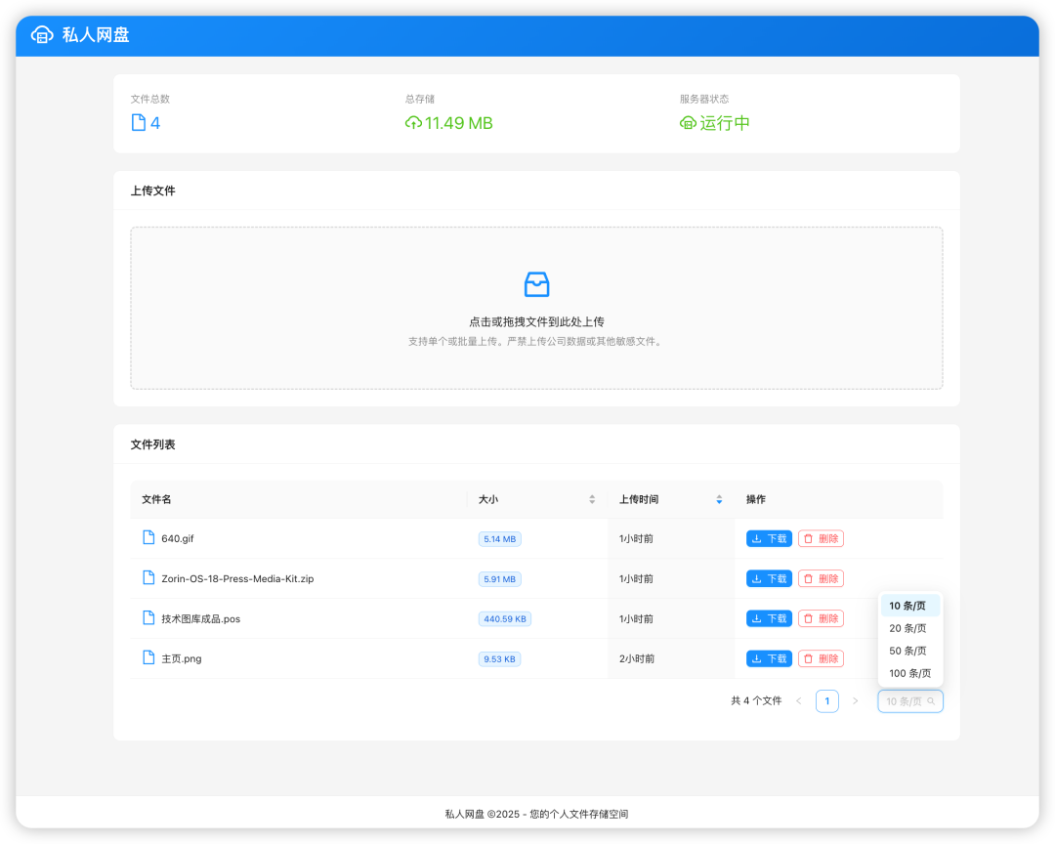Download Zorin-OS-18-Press-Media-Kit.zip

coord(769,579)
